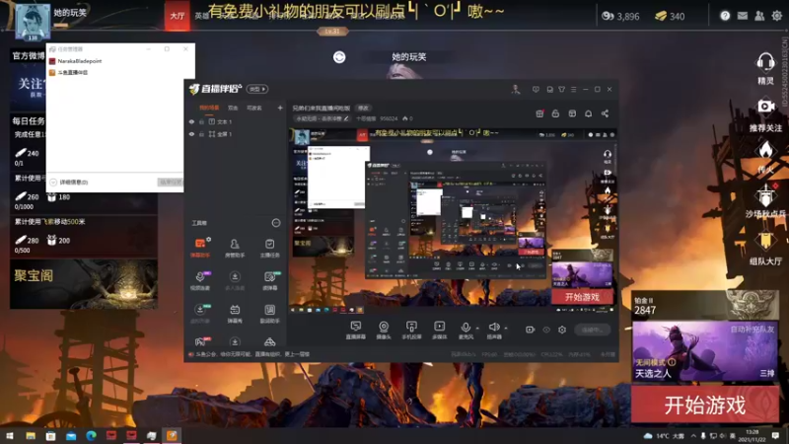Open 推荐关注 camera icon in game
The width and height of the screenshot is (789, 444).
765,114
